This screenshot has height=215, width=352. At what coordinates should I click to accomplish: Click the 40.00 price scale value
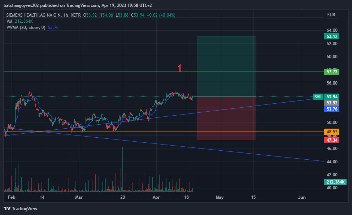pos(332,188)
